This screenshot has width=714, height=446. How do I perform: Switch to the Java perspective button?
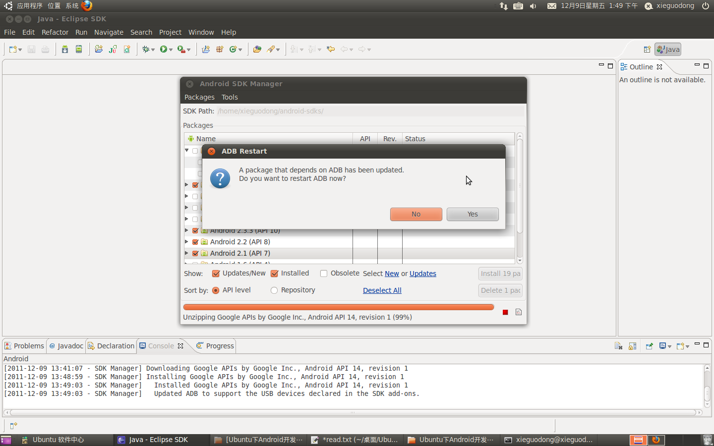668,49
